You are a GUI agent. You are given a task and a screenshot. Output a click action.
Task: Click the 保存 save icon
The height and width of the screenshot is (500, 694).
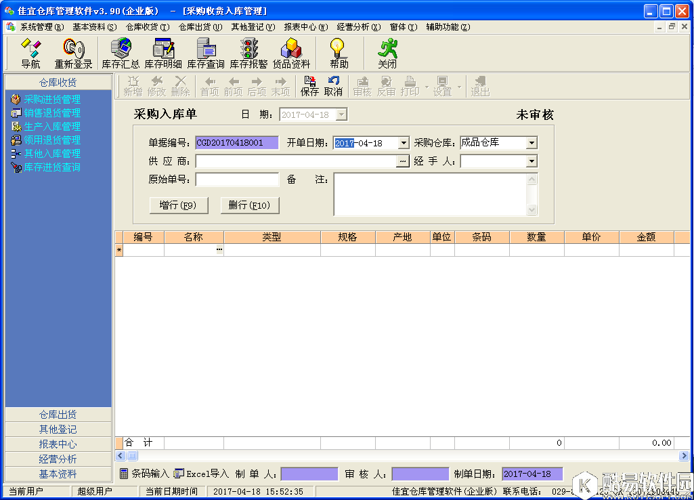(309, 86)
